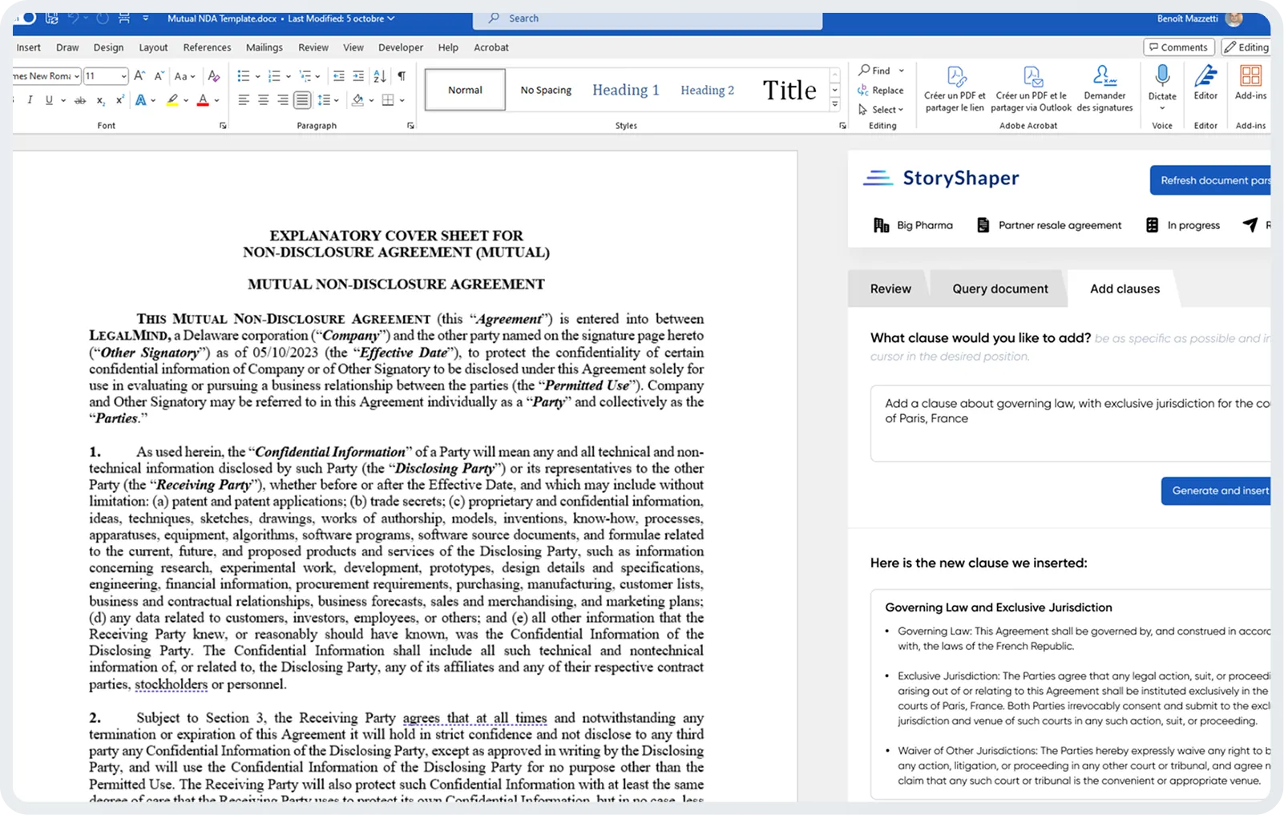Toggle strikethrough formatting
This screenshot has width=1284, height=815.
[80, 100]
